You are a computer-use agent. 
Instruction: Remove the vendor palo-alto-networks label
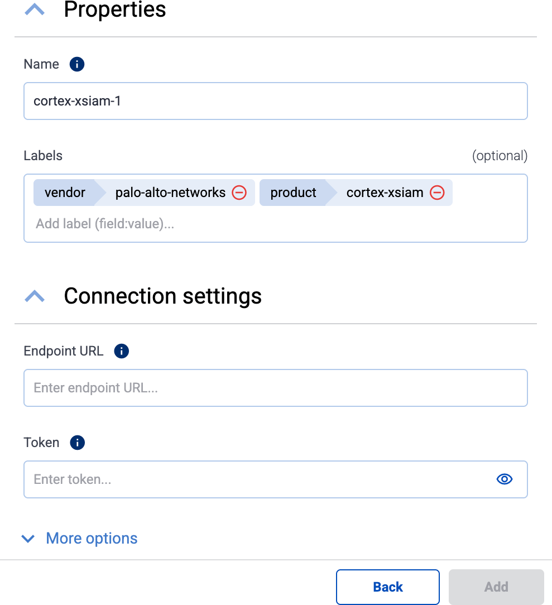point(239,193)
